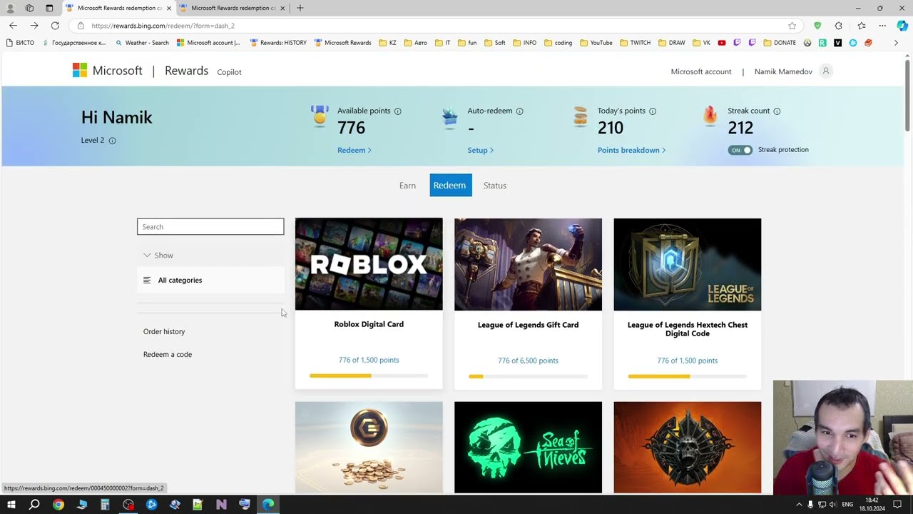913x514 pixels.
Task: Open user avatar icon beside Namik Mamedov
Action: click(x=826, y=71)
